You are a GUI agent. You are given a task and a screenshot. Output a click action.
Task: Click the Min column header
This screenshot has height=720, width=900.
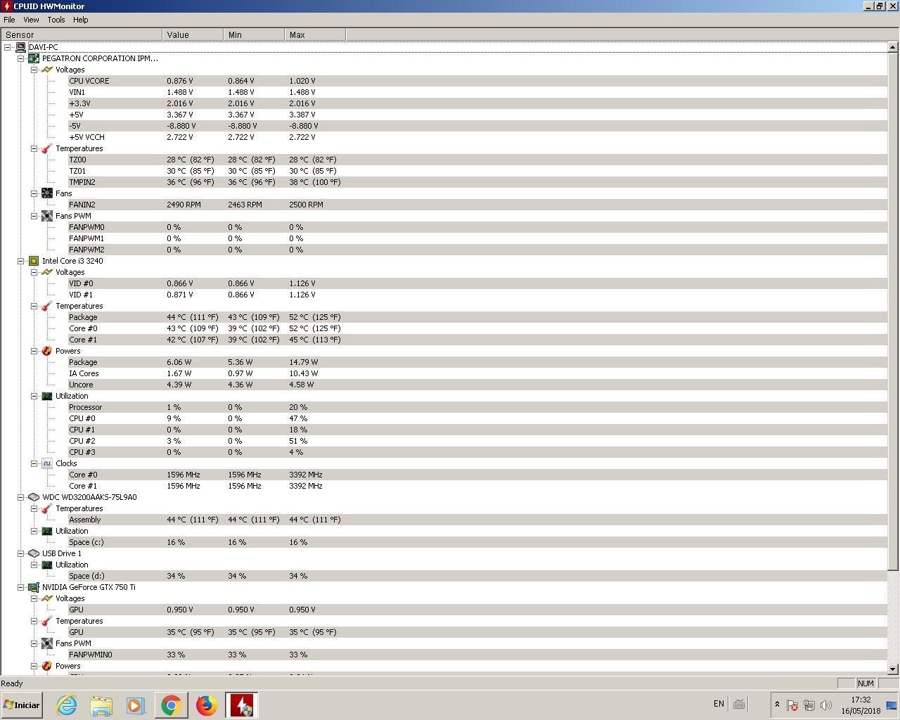[x=254, y=34]
